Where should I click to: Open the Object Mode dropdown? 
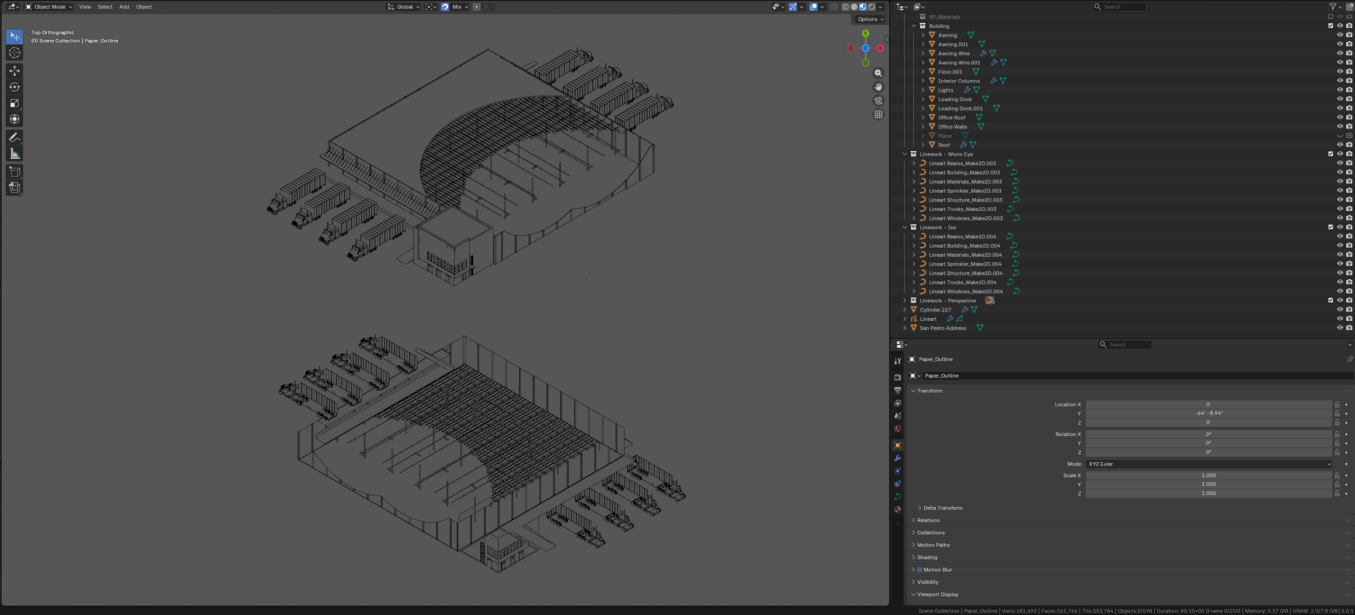[x=49, y=7]
